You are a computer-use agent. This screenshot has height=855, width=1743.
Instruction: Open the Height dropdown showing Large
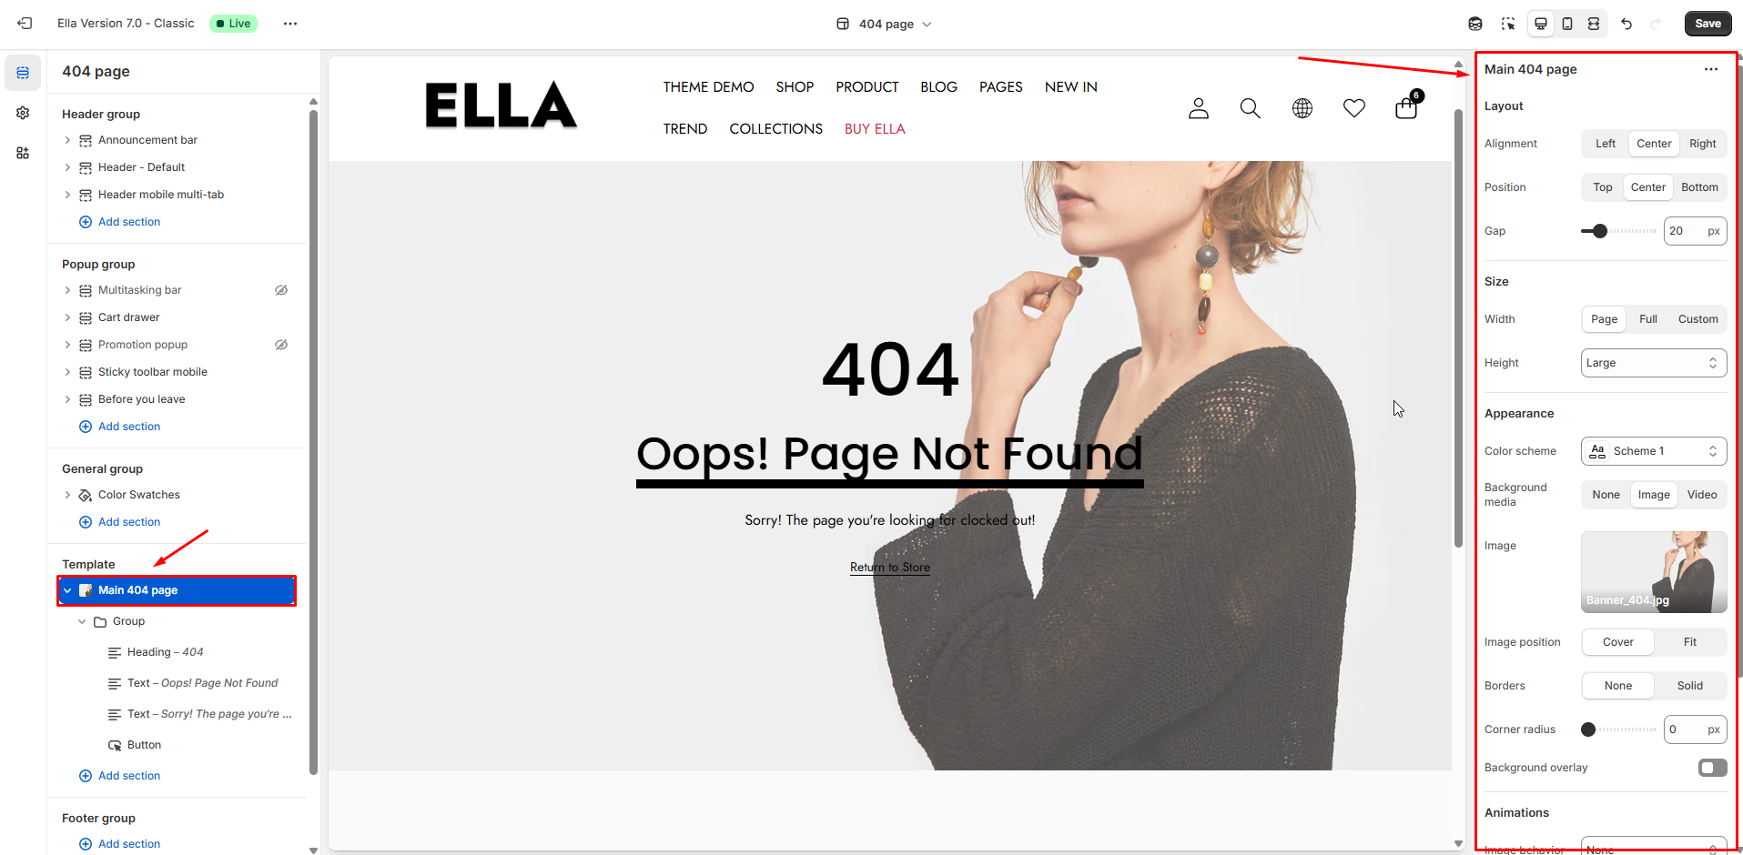click(x=1653, y=363)
